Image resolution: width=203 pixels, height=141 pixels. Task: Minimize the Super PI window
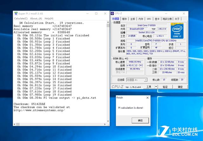[x=88, y=13]
